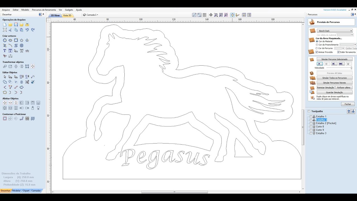Select the Entalhe 2 [Pocket] toolpath
Screen dimensions: 357x201
tap(326, 123)
